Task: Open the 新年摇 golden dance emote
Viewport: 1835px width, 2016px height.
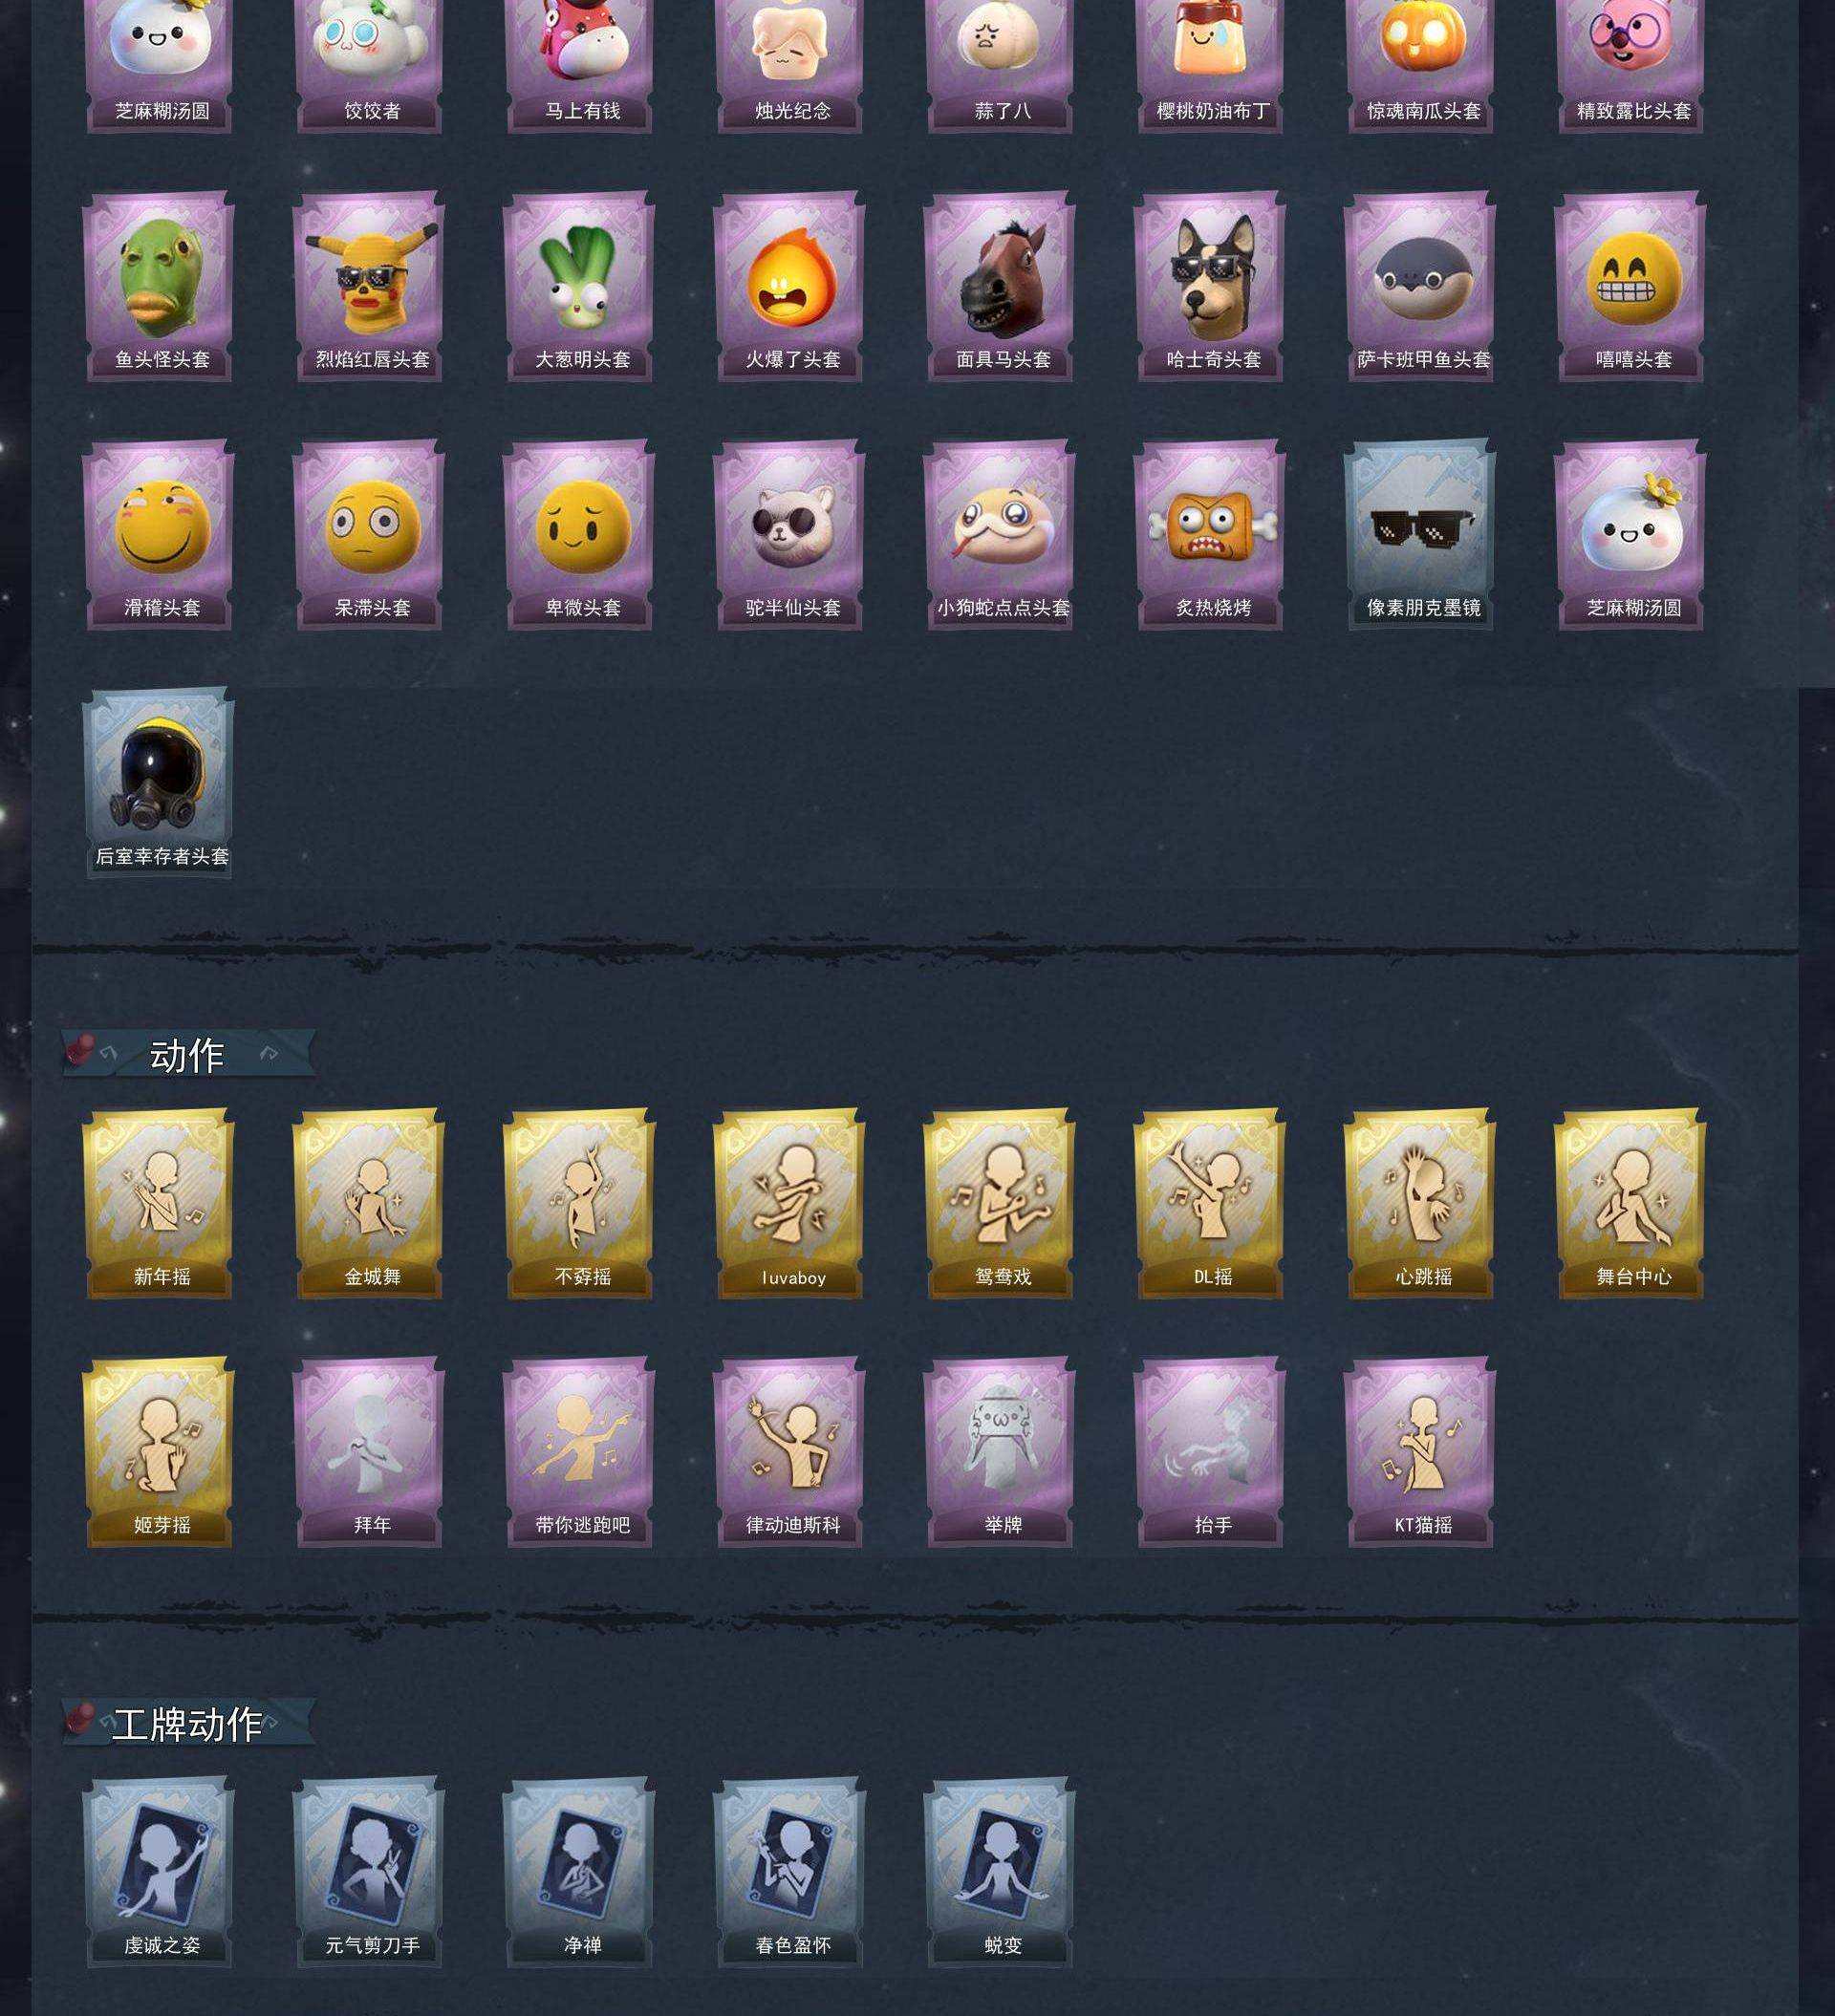Action: pos(159,1204)
